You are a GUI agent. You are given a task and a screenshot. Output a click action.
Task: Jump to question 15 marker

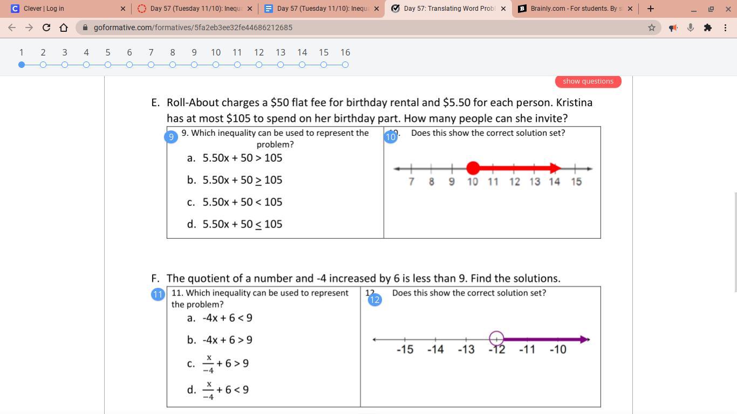click(x=324, y=65)
